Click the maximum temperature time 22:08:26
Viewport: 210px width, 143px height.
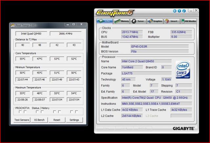click(23, 99)
